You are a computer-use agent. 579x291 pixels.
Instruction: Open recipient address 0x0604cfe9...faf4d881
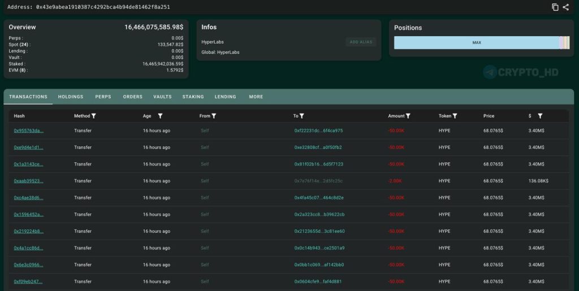click(x=318, y=281)
